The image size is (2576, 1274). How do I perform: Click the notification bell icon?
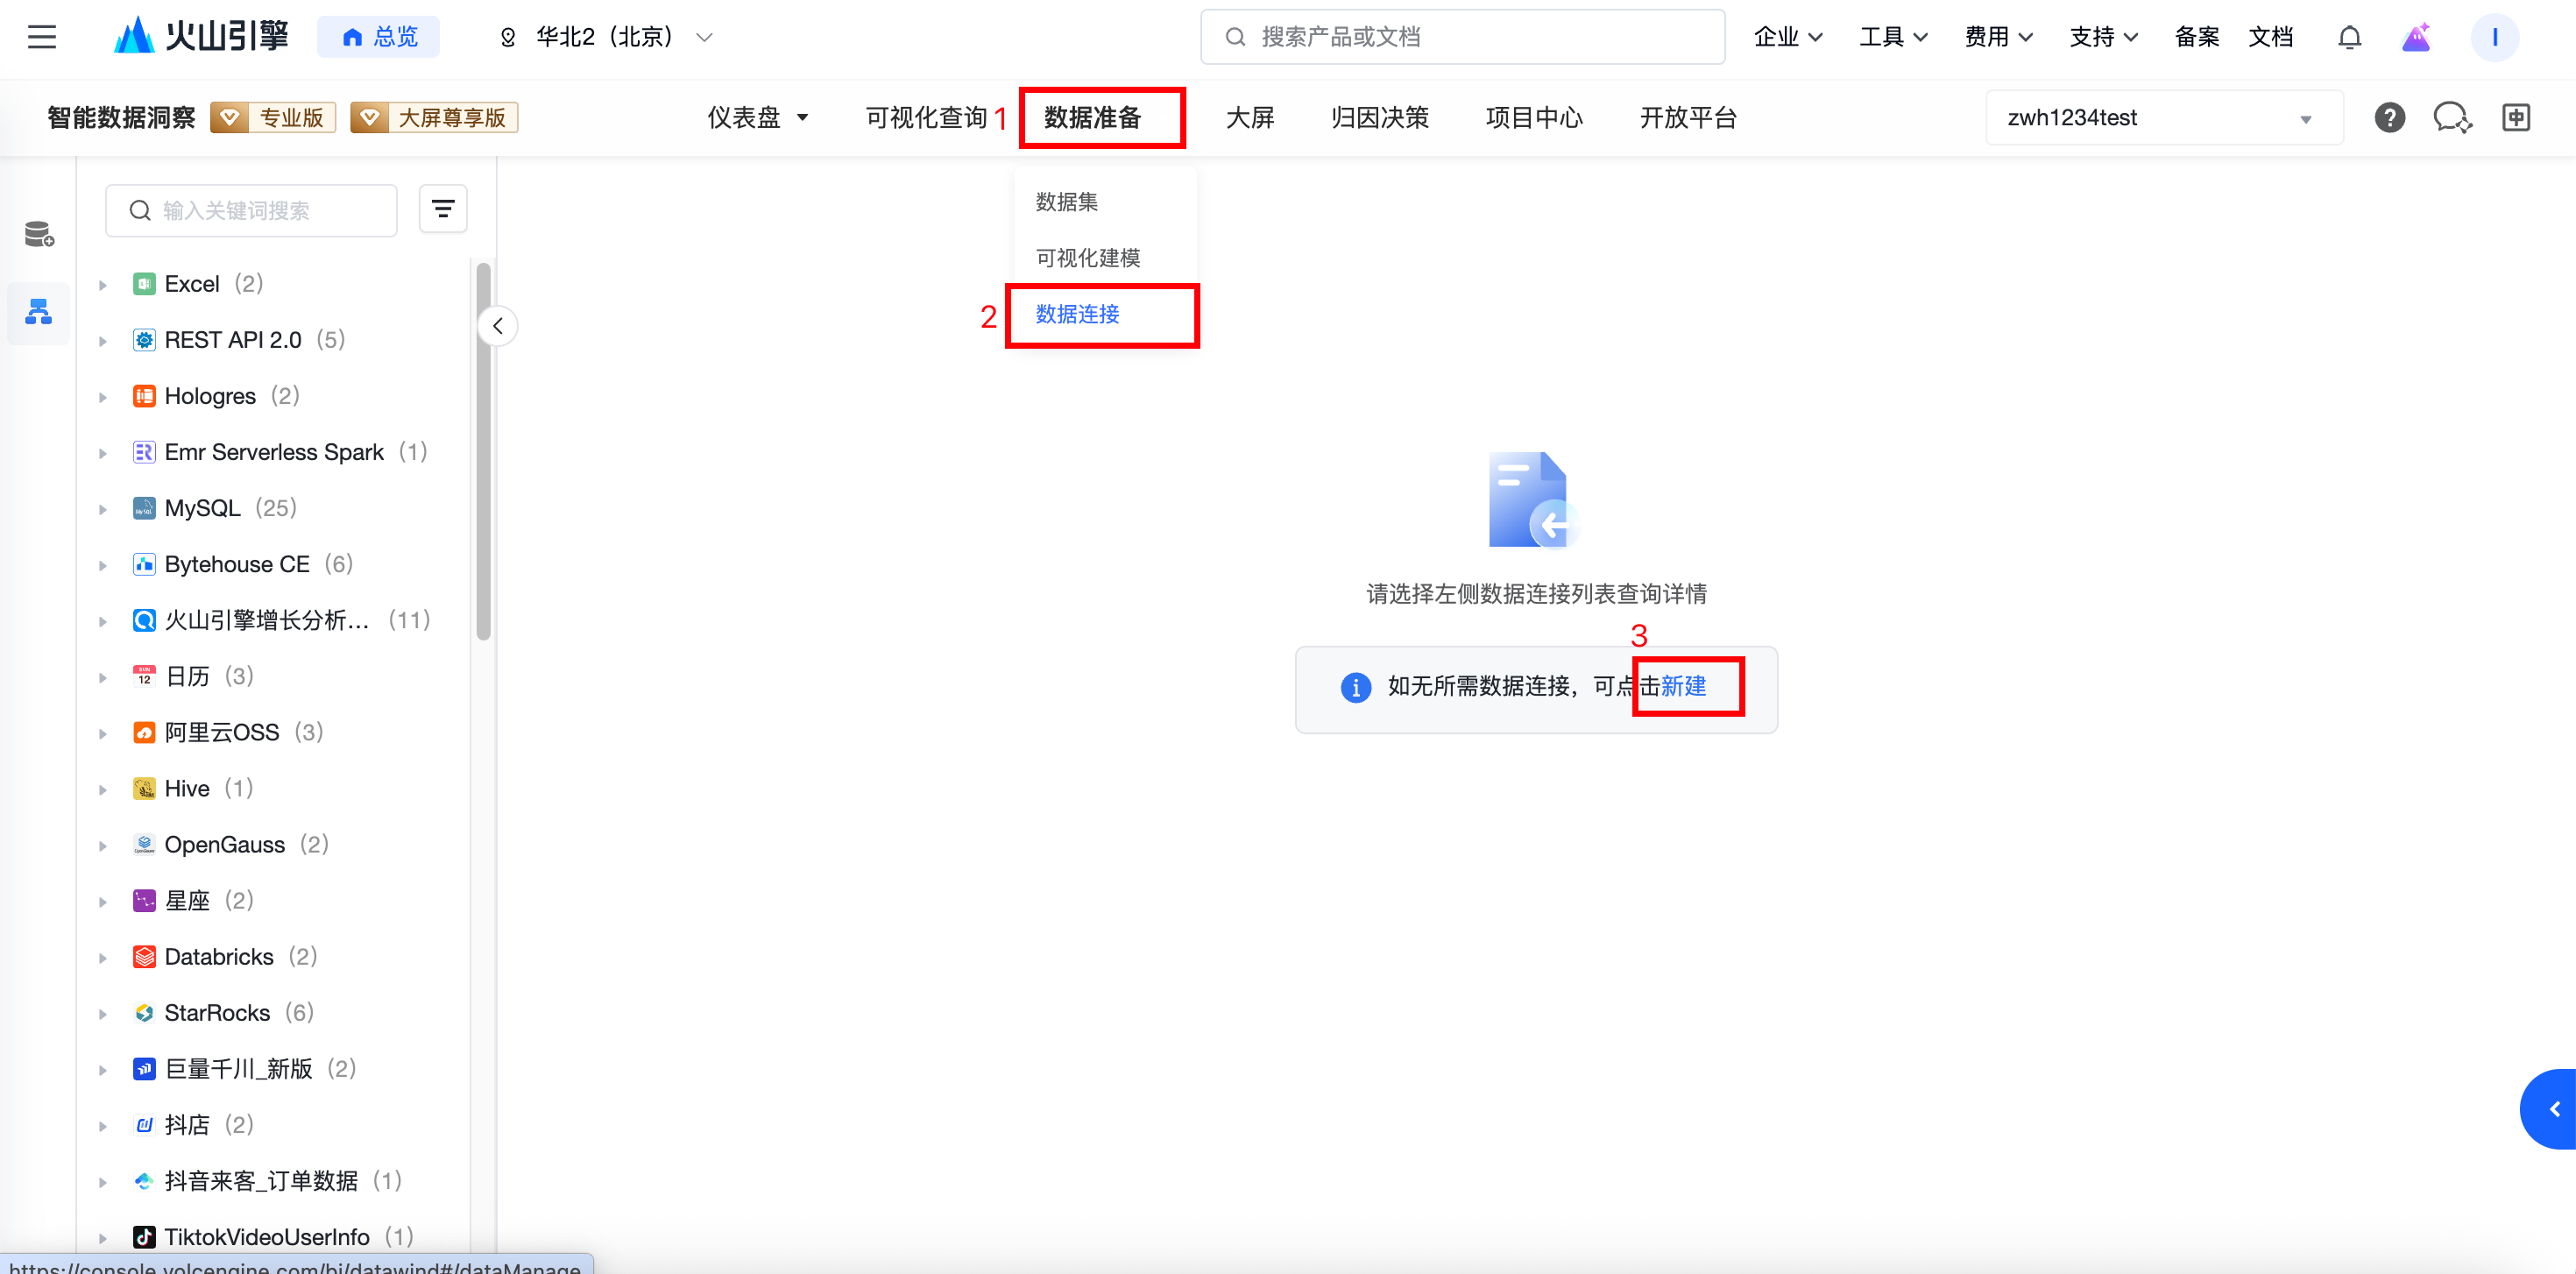(2349, 37)
